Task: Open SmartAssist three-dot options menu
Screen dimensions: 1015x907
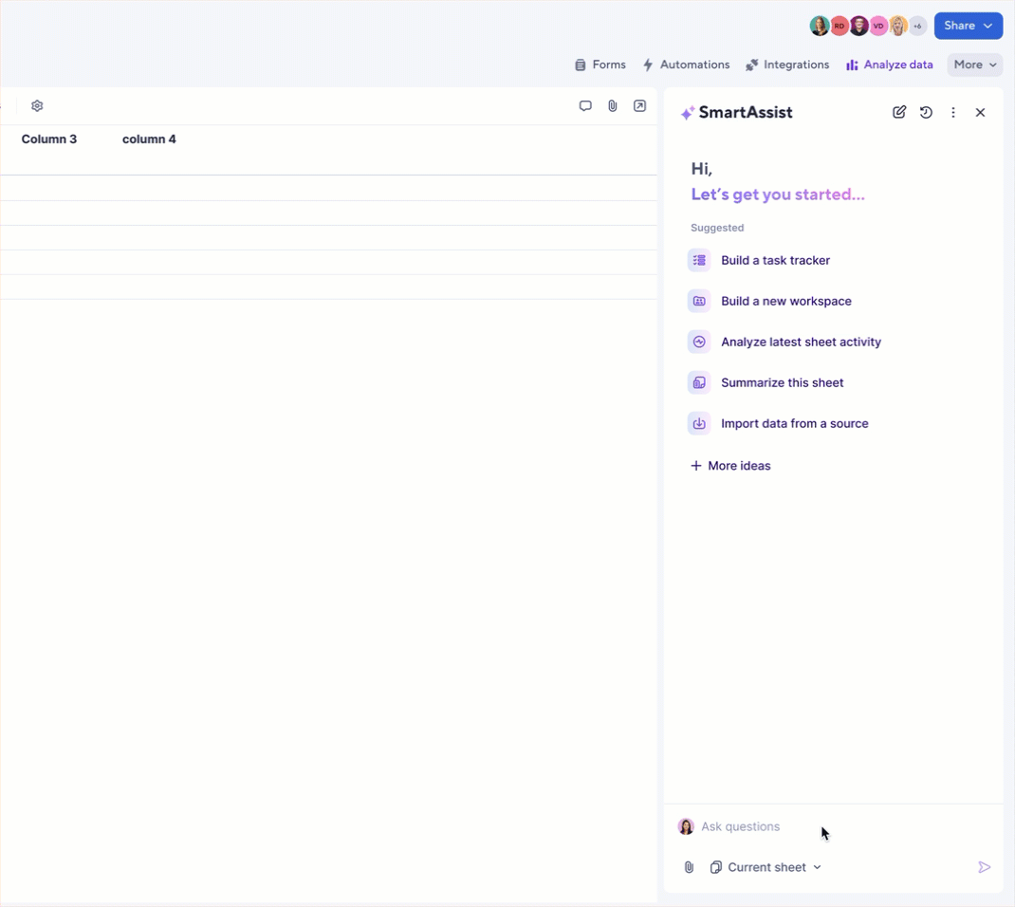Action: click(x=953, y=112)
